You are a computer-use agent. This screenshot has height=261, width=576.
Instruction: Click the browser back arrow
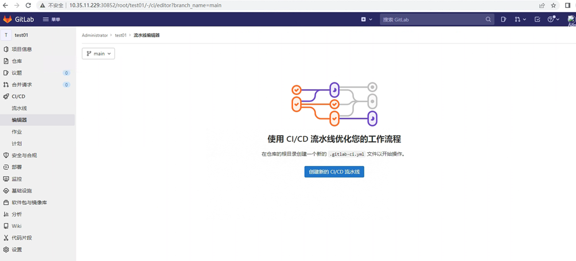pyautogui.click(x=5, y=5)
